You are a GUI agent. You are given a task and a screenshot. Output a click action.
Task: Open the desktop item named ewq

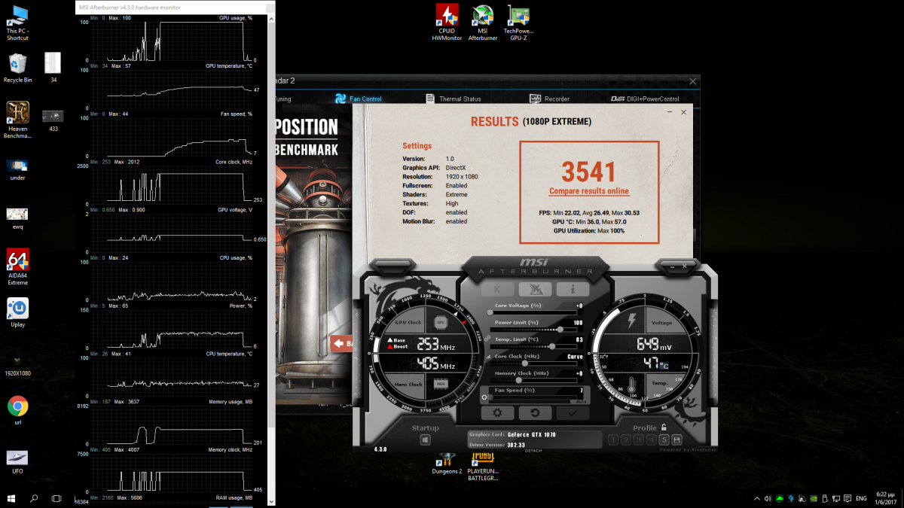(18, 219)
